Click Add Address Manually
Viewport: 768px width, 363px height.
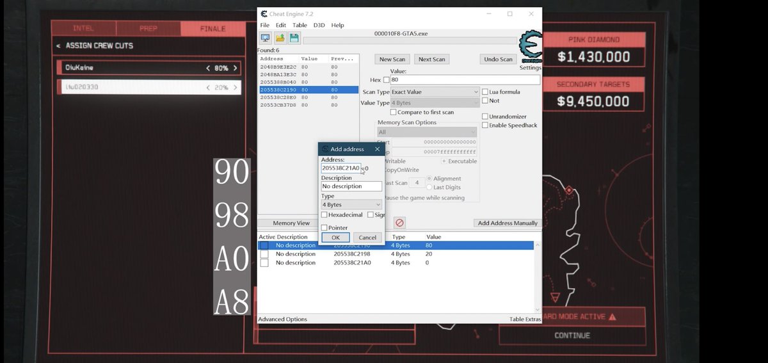pyautogui.click(x=508, y=223)
